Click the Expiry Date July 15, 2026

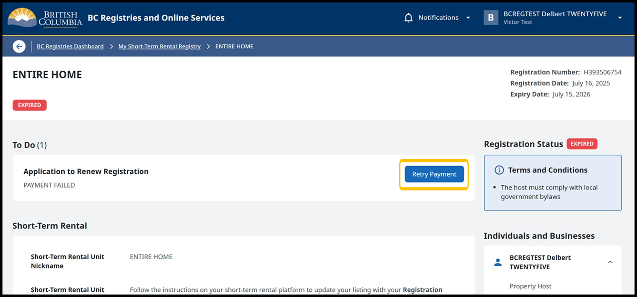[550, 95]
